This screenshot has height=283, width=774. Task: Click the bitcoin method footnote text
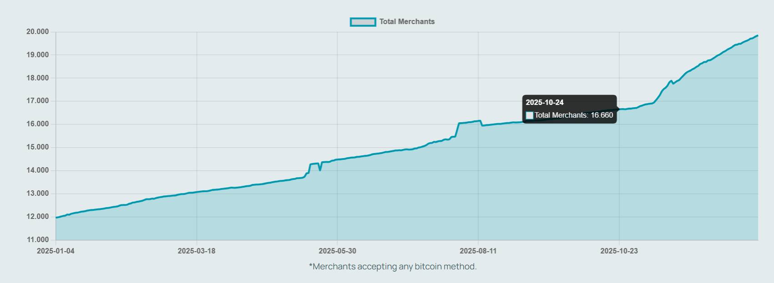tap(393, 267)
